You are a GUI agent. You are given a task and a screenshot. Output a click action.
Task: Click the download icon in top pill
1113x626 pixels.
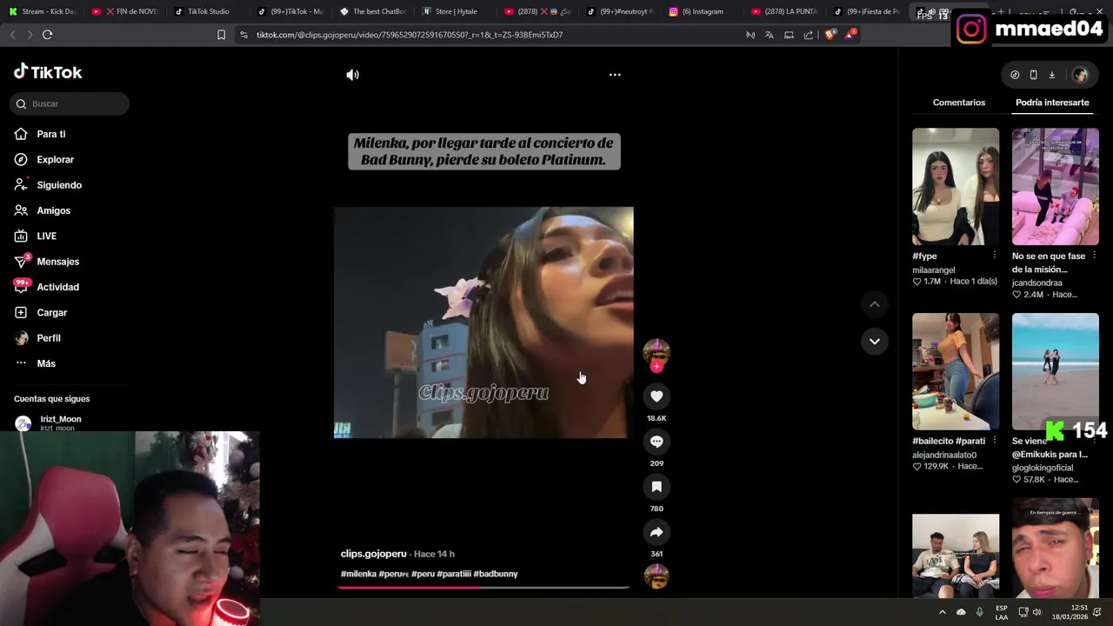[1051, 75]
